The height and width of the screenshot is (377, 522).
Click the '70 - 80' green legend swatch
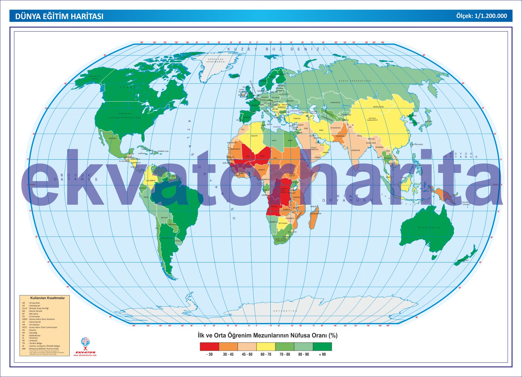point(285,347)
